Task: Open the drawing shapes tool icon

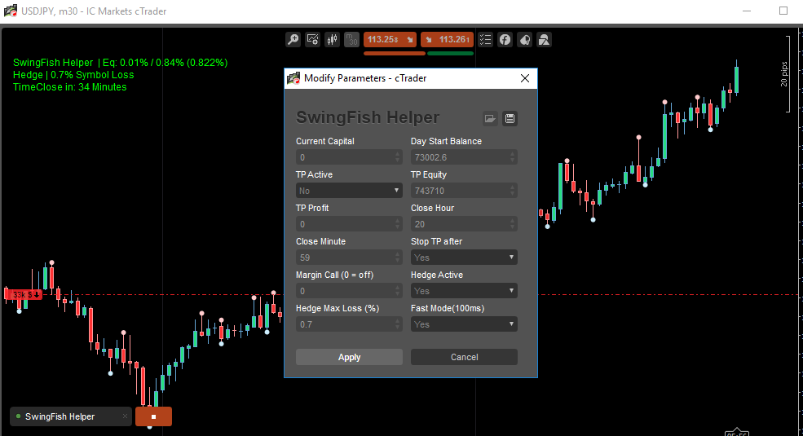Action: (544, 39)
